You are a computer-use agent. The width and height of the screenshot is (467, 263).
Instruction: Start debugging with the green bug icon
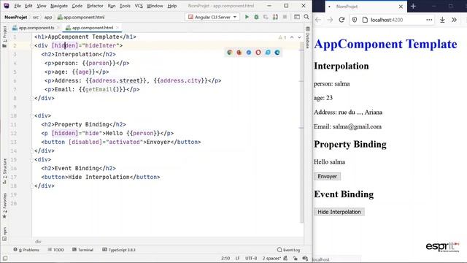click(256, 17)
